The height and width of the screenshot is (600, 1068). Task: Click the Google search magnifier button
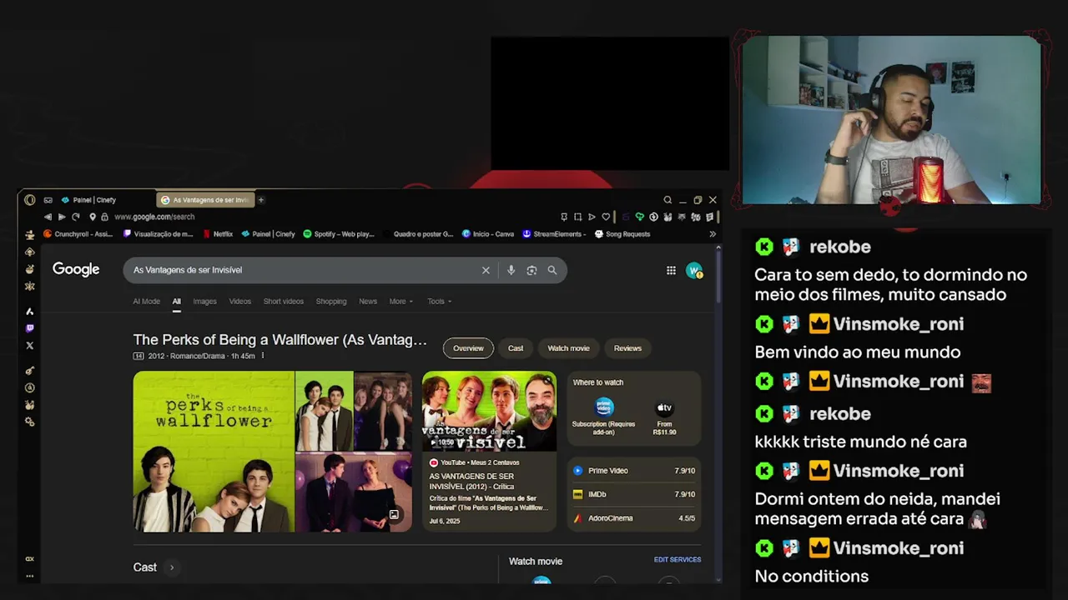(552, 270)
